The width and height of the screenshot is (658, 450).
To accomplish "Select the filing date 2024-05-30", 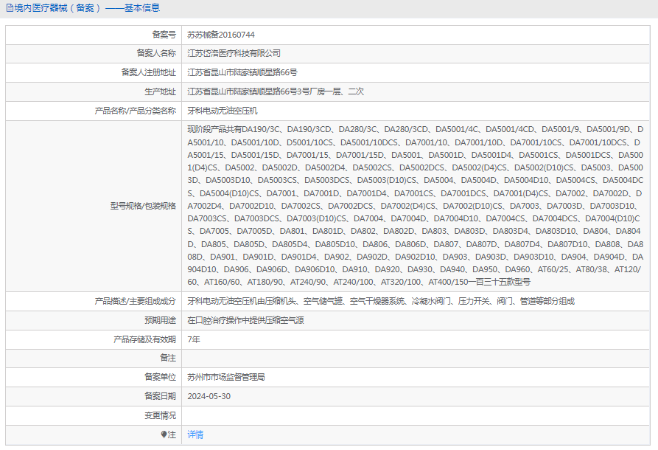I will pos(209,396).
